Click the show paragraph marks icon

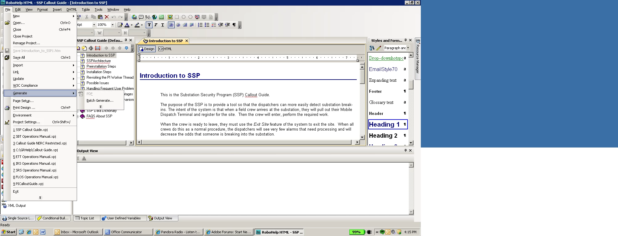[234, 25]
